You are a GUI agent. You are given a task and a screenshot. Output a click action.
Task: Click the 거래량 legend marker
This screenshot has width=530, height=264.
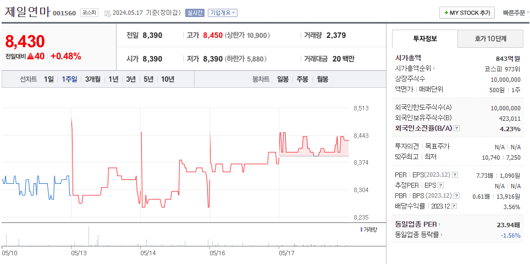point(362,229)
